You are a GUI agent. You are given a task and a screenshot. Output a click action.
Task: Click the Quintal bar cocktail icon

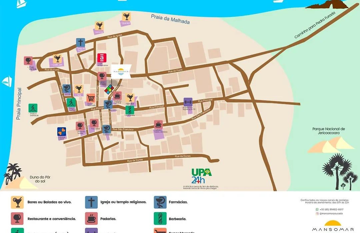[126, 17]
